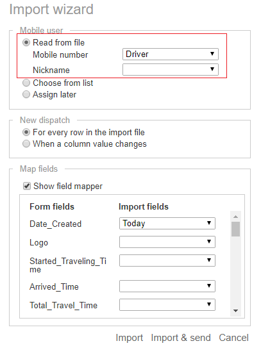Cancel the import wizard
261x348 pixels.
[x=233, y=338]
